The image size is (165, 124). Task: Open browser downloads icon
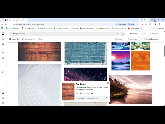tap(155, 24)
